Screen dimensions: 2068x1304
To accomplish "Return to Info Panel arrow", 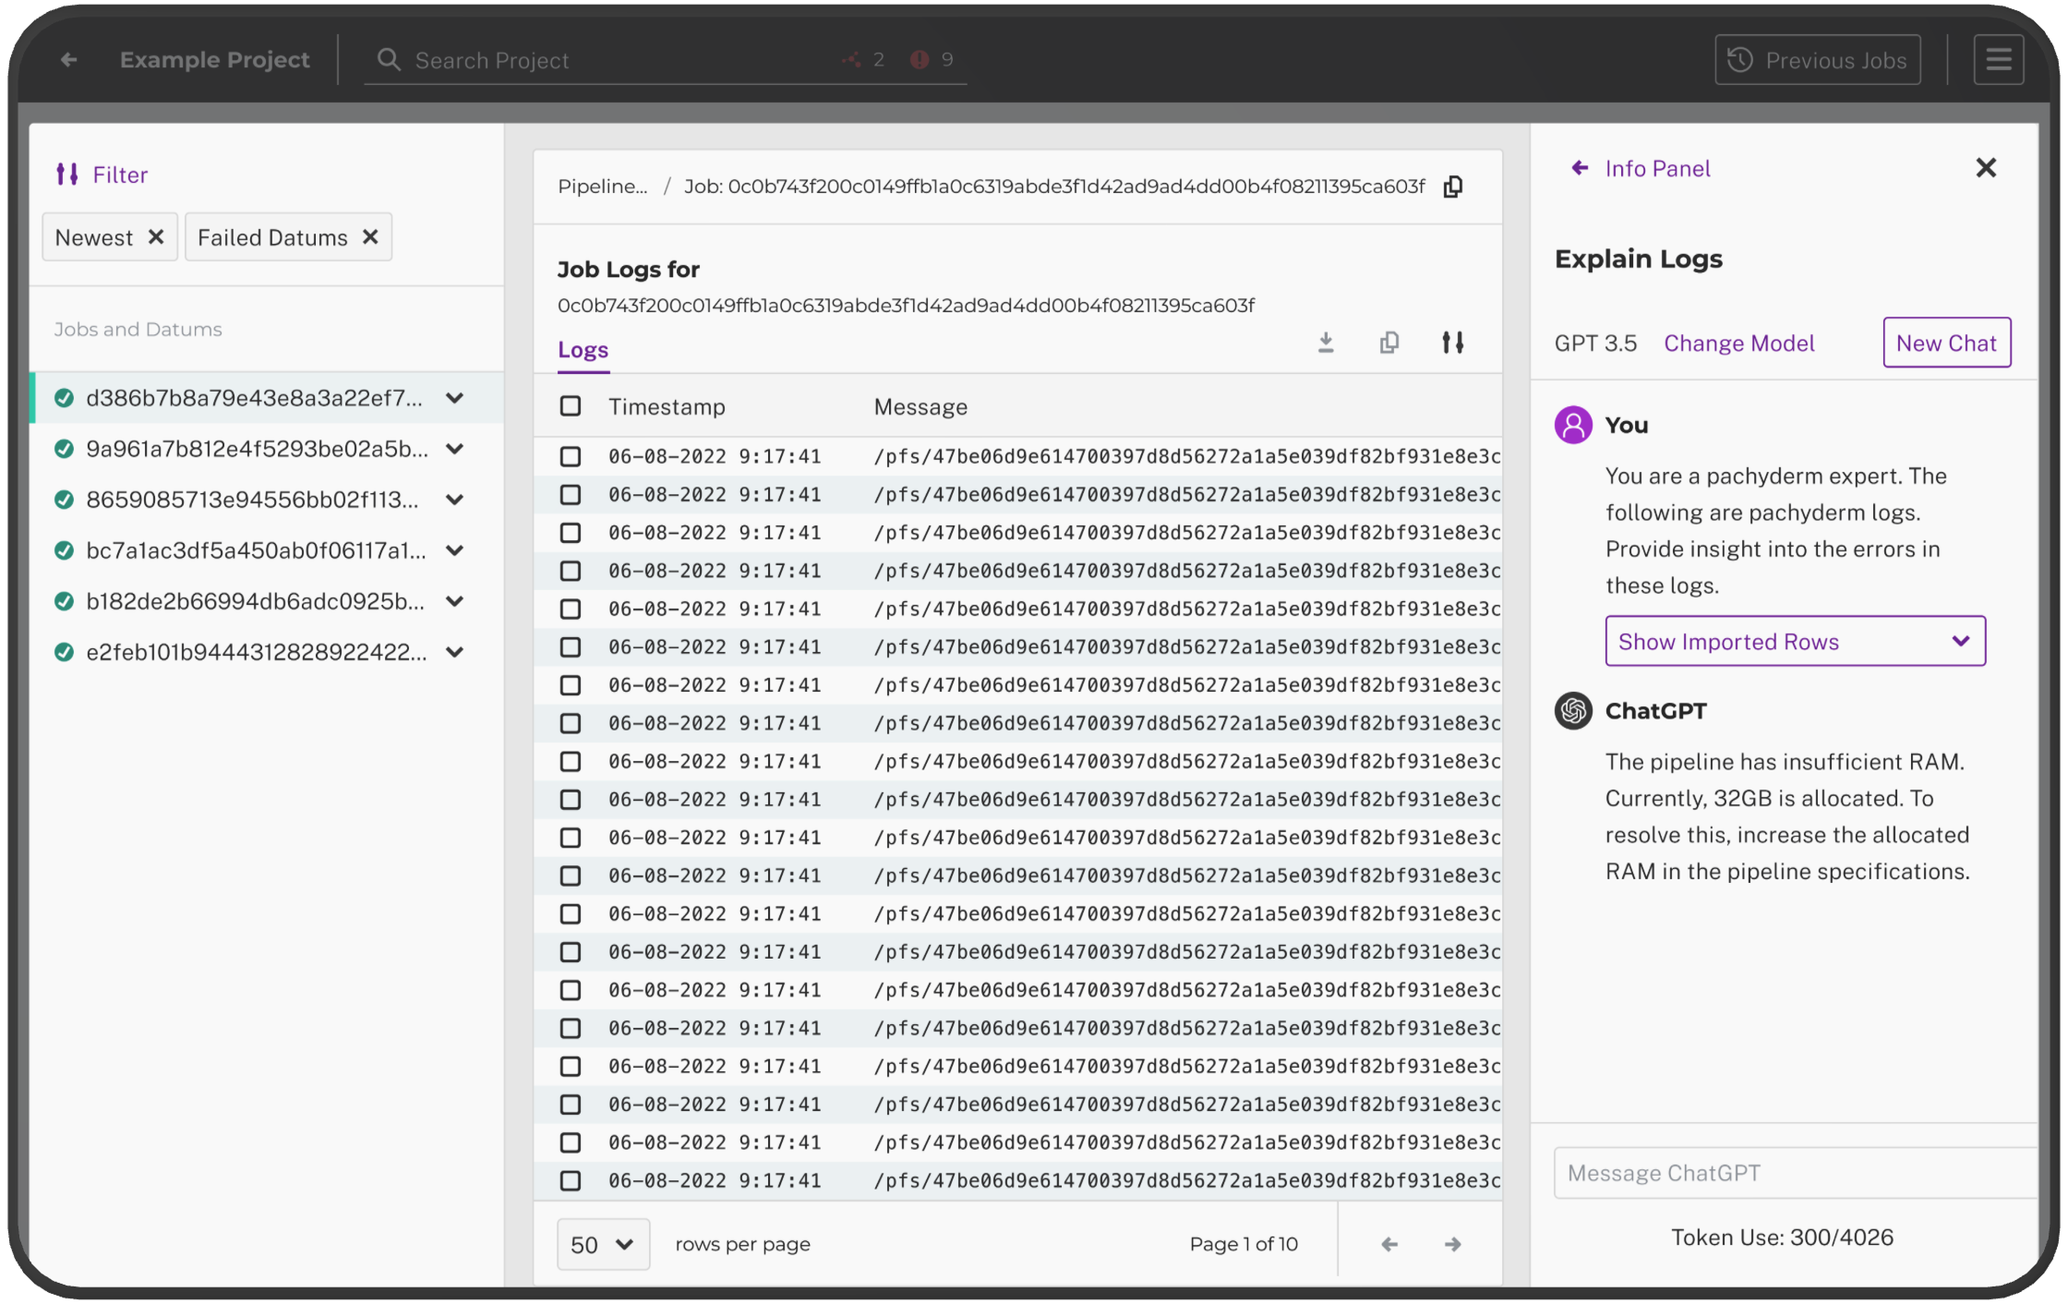I will 1580,168.
